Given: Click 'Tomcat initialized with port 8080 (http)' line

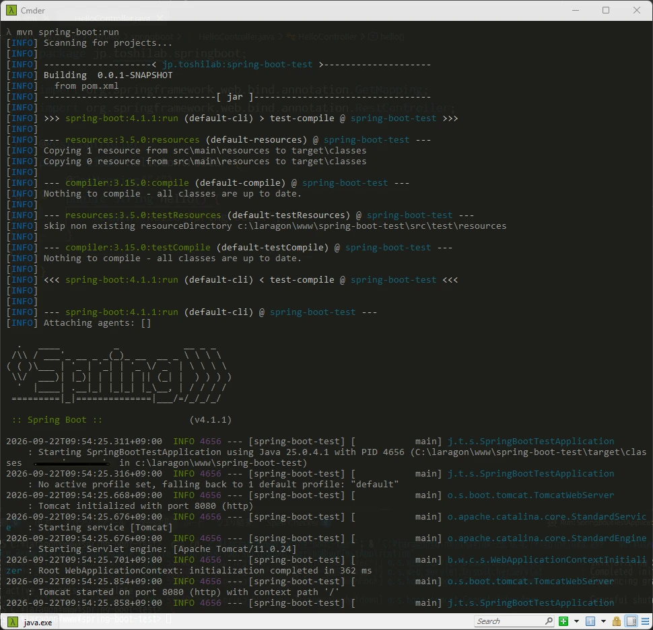Looking at the screenshot, I should (146, 505).
